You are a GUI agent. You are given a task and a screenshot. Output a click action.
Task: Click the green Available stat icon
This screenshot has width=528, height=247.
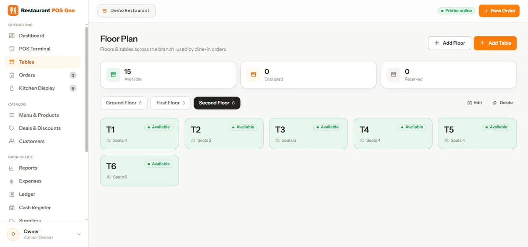point(113,75)
